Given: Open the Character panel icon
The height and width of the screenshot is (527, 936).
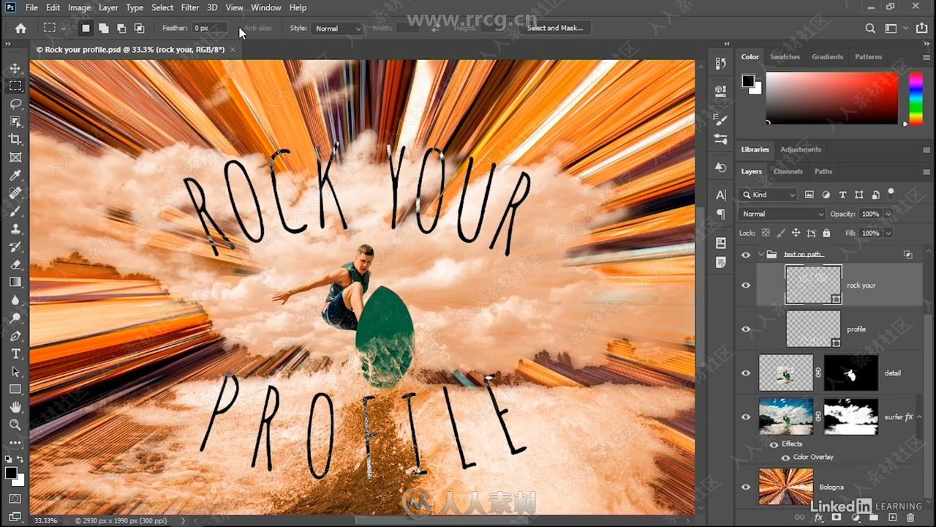Looking at the screenshot, I should point(720,195).
